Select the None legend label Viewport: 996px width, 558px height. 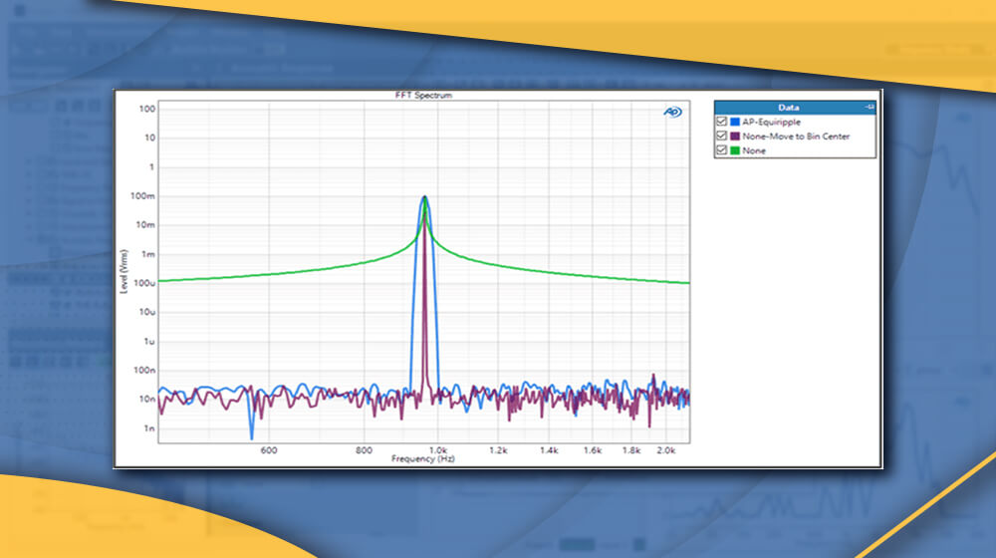pos(754,150)
